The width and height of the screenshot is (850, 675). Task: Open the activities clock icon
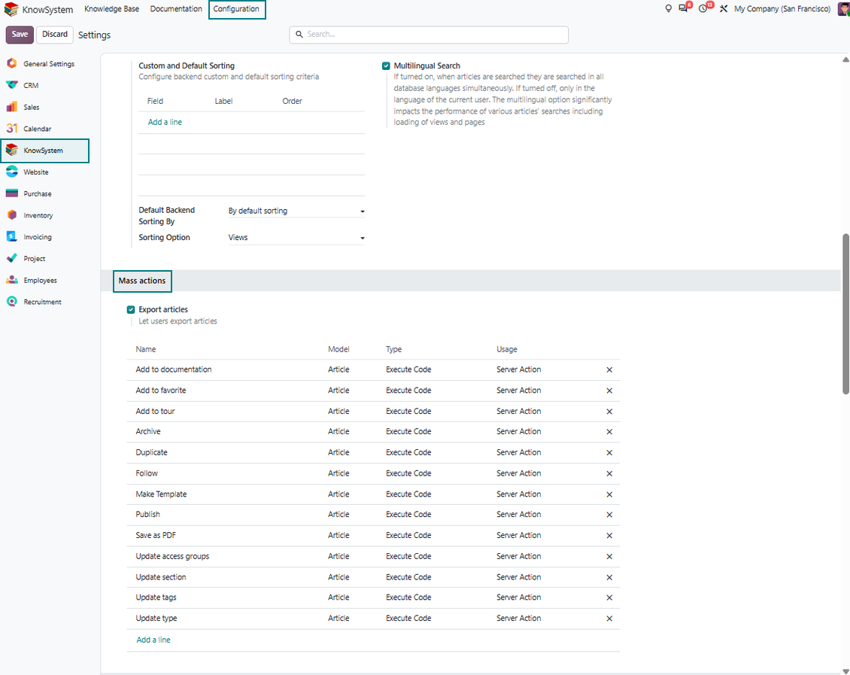click(703, 9)
